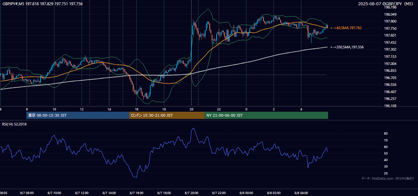Click the '8/8 04:00' bottom time label

tap(301, 193)
